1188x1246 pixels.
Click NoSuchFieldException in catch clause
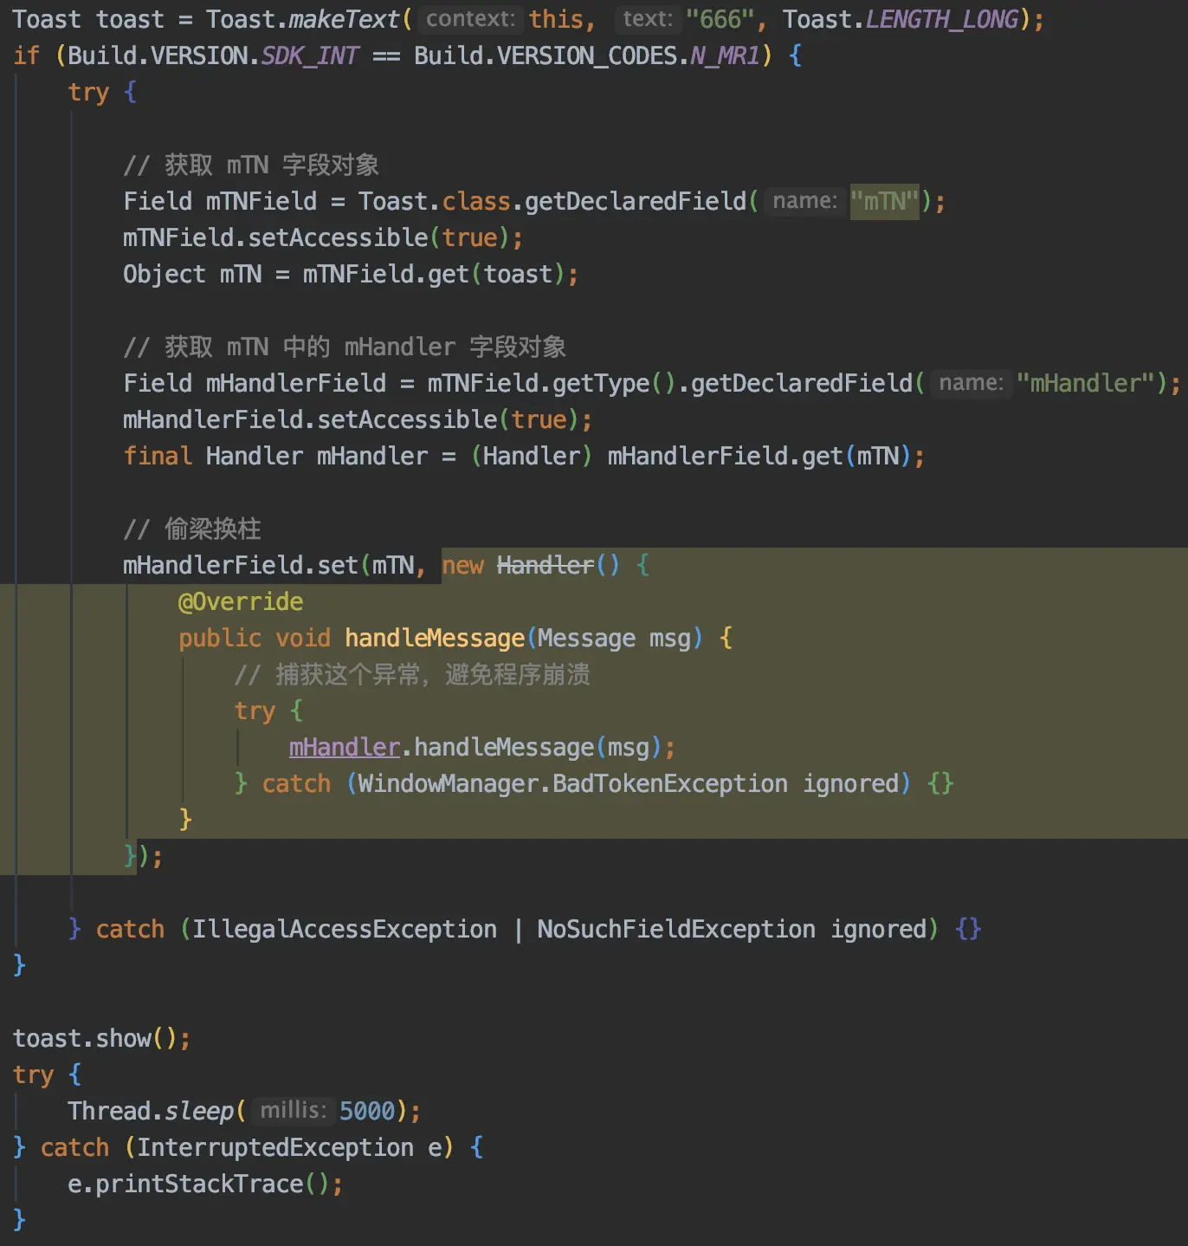(x=676, y=929)
